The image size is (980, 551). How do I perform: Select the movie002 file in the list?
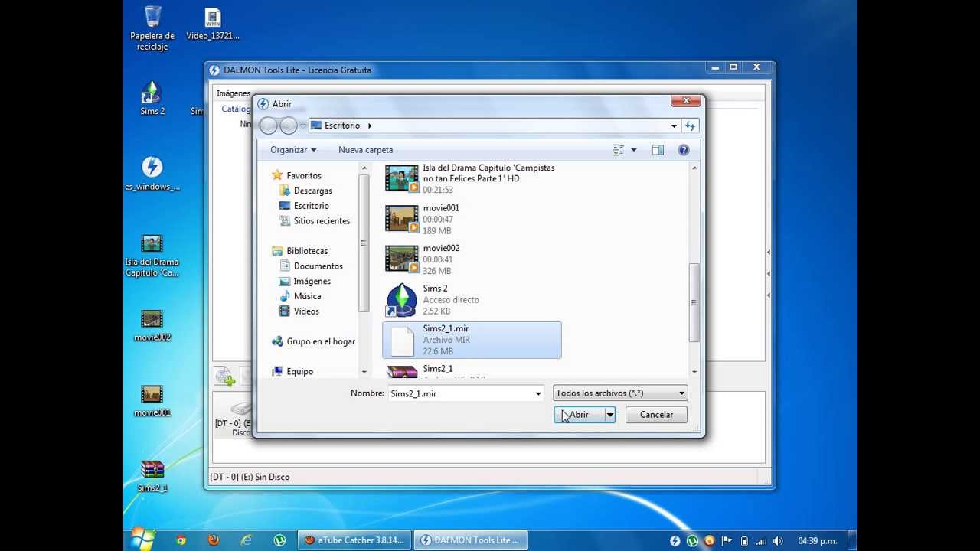point(472,259)
